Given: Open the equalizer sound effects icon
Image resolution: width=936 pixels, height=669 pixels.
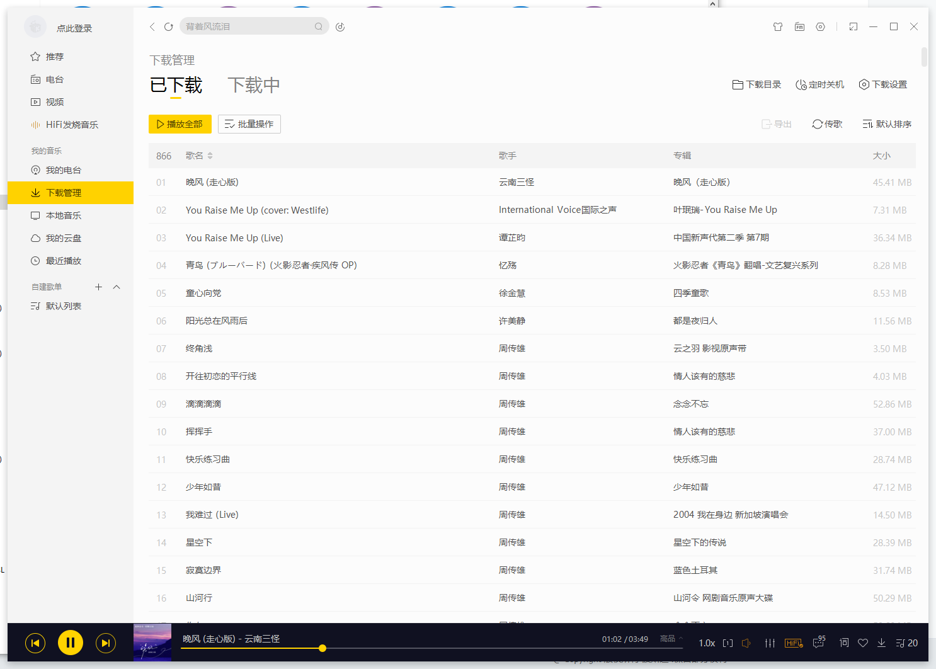Looking at the screenshot, I should [770, 643].
